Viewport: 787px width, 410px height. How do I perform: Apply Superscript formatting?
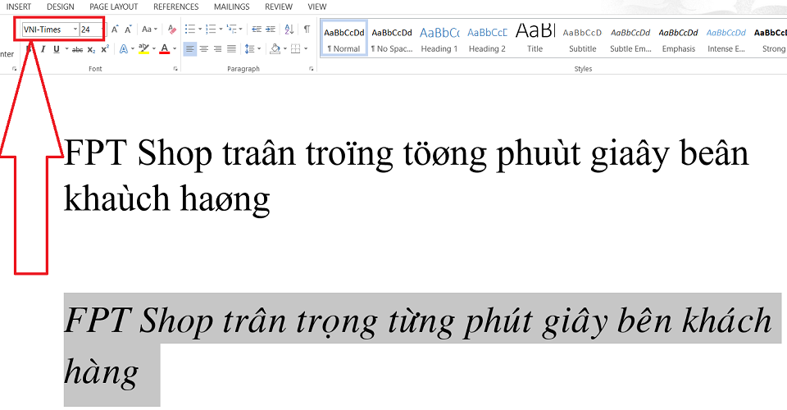[x=105, y=49]
